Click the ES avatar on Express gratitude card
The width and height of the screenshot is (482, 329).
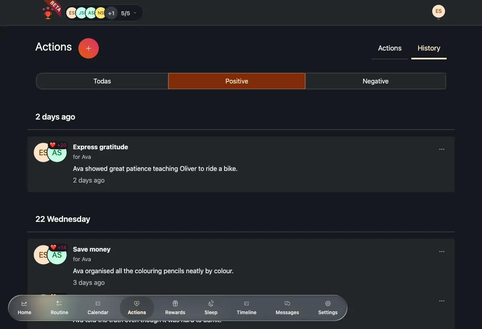pos(41,152)
